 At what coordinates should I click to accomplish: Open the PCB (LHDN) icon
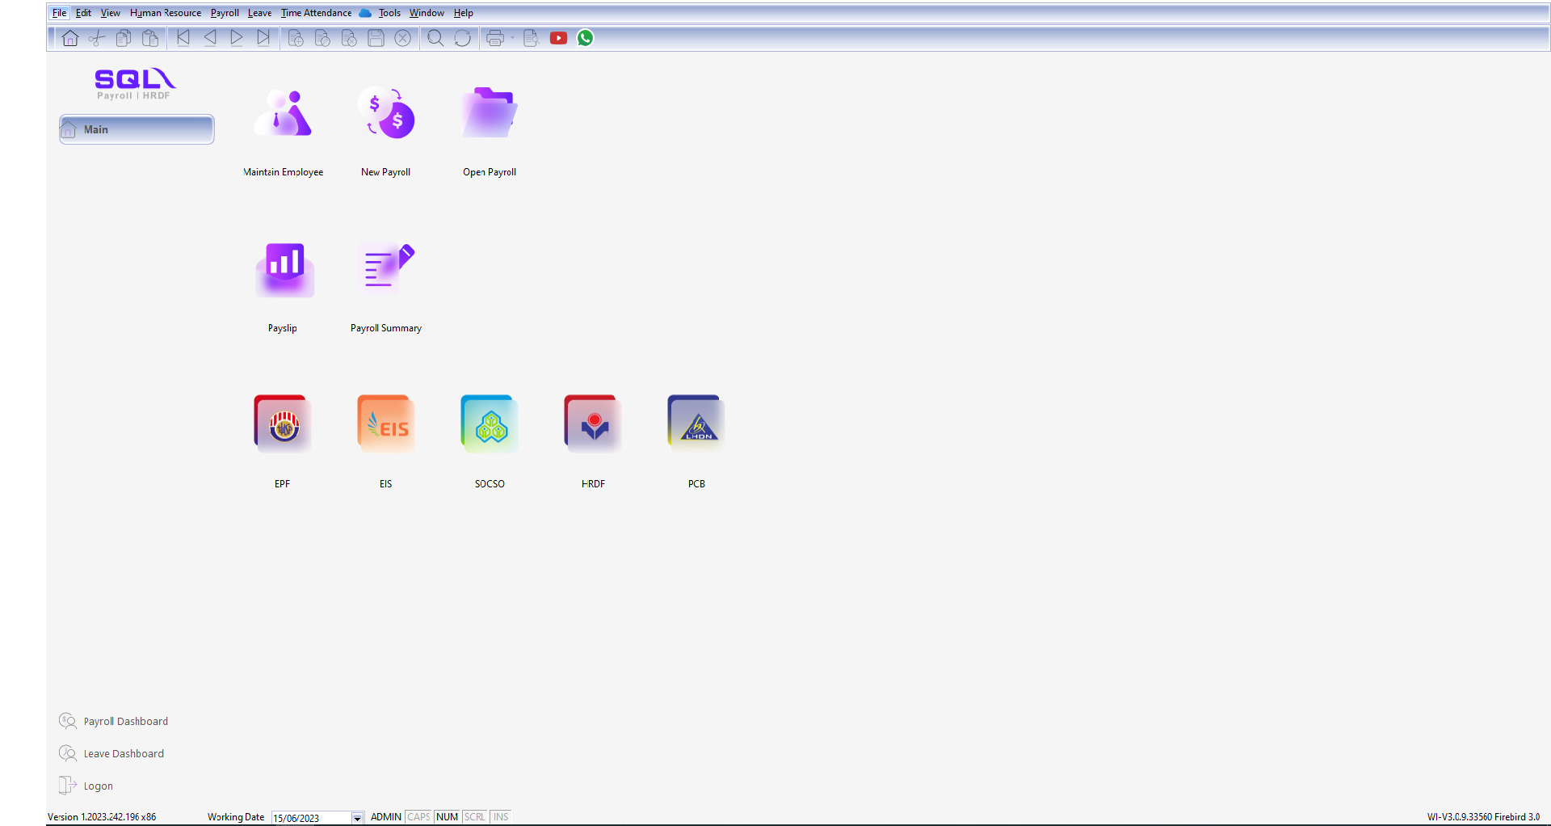point(696,424)
